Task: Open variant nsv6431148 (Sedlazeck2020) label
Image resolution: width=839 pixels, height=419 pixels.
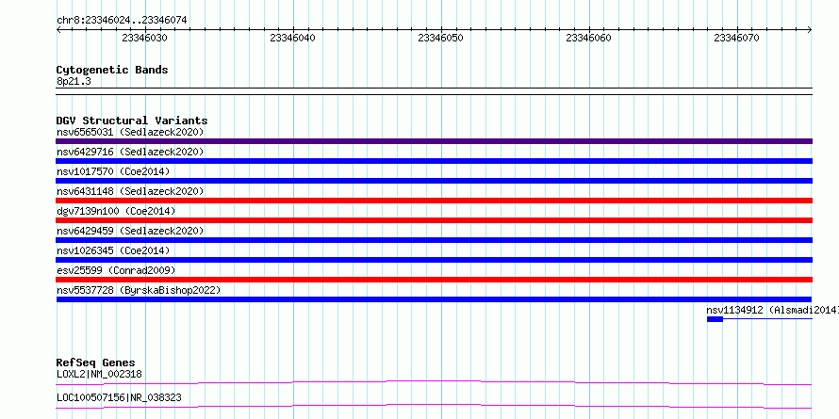Action: click(x=130, y=191)
